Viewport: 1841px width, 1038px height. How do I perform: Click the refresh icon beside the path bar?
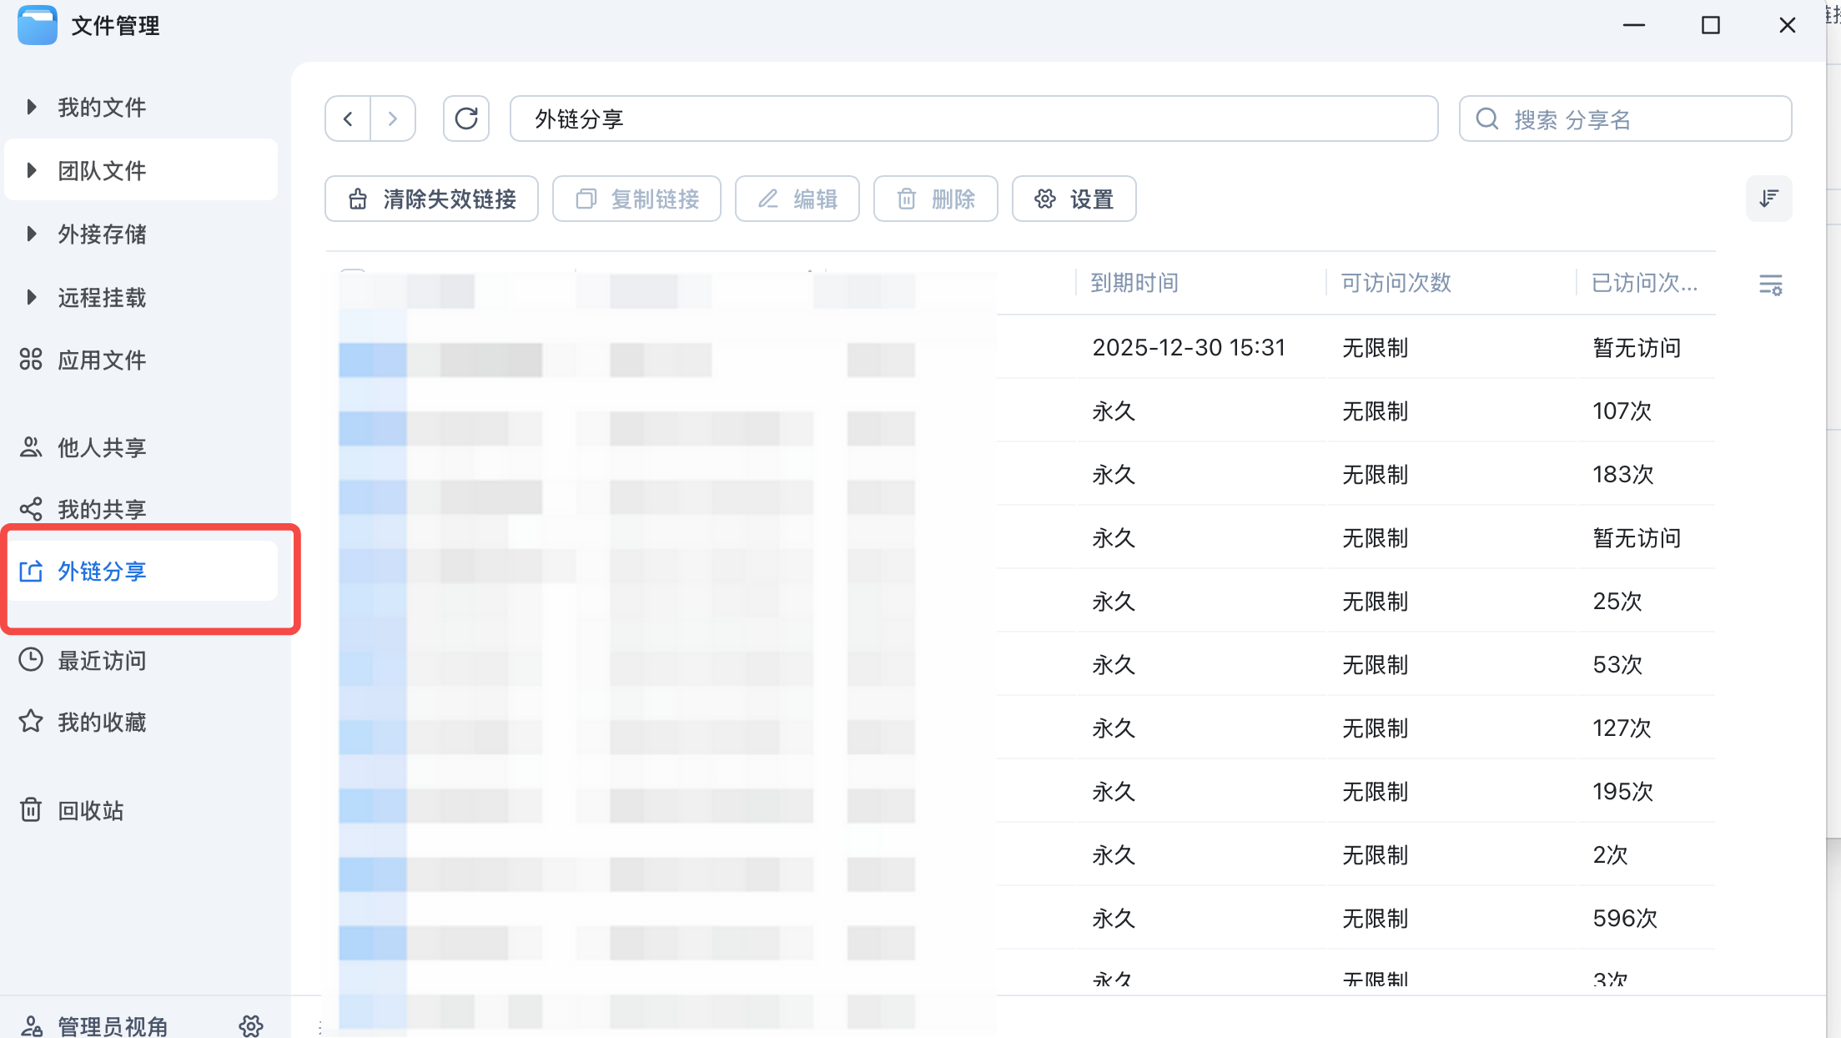(x=465, y=118)
